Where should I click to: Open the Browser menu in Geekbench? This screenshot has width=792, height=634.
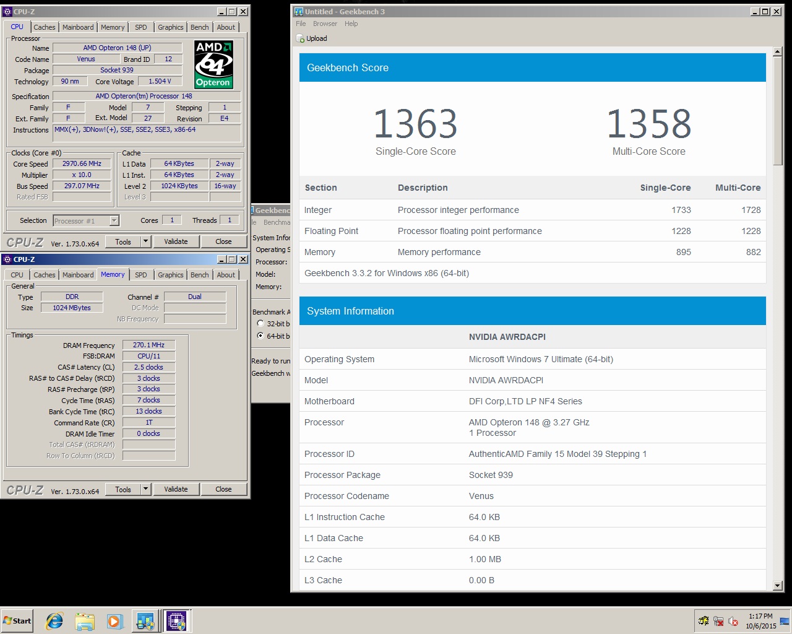pyautogui.click(x=325, y=24)
